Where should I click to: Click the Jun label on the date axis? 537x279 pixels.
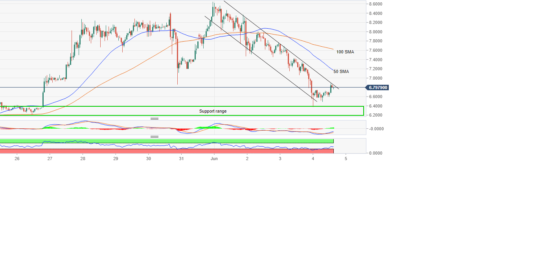point(214,159)
